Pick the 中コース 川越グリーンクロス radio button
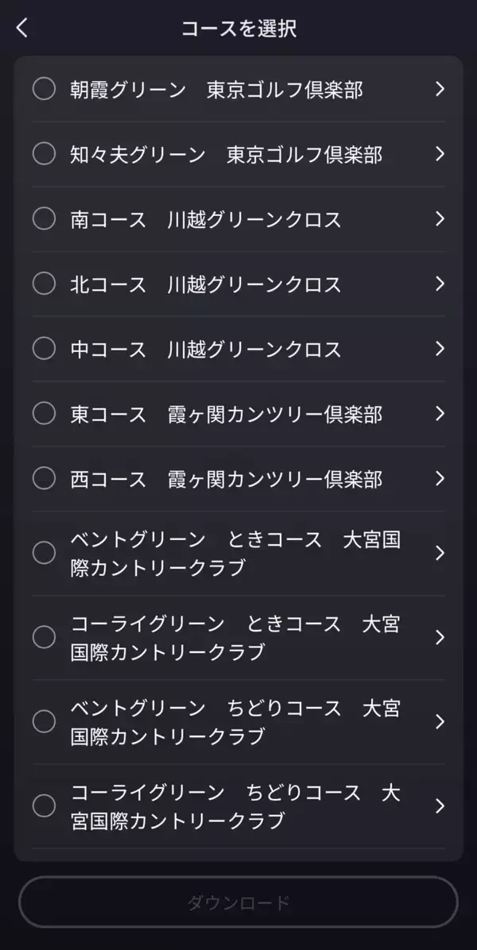Viewport: 477px width, 950px height. click(44, 349)
